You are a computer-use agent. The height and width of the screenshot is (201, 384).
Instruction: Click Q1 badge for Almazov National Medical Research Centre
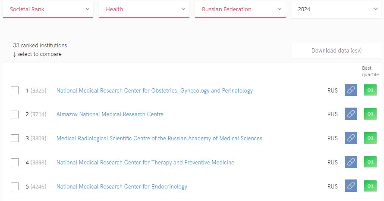370,114
